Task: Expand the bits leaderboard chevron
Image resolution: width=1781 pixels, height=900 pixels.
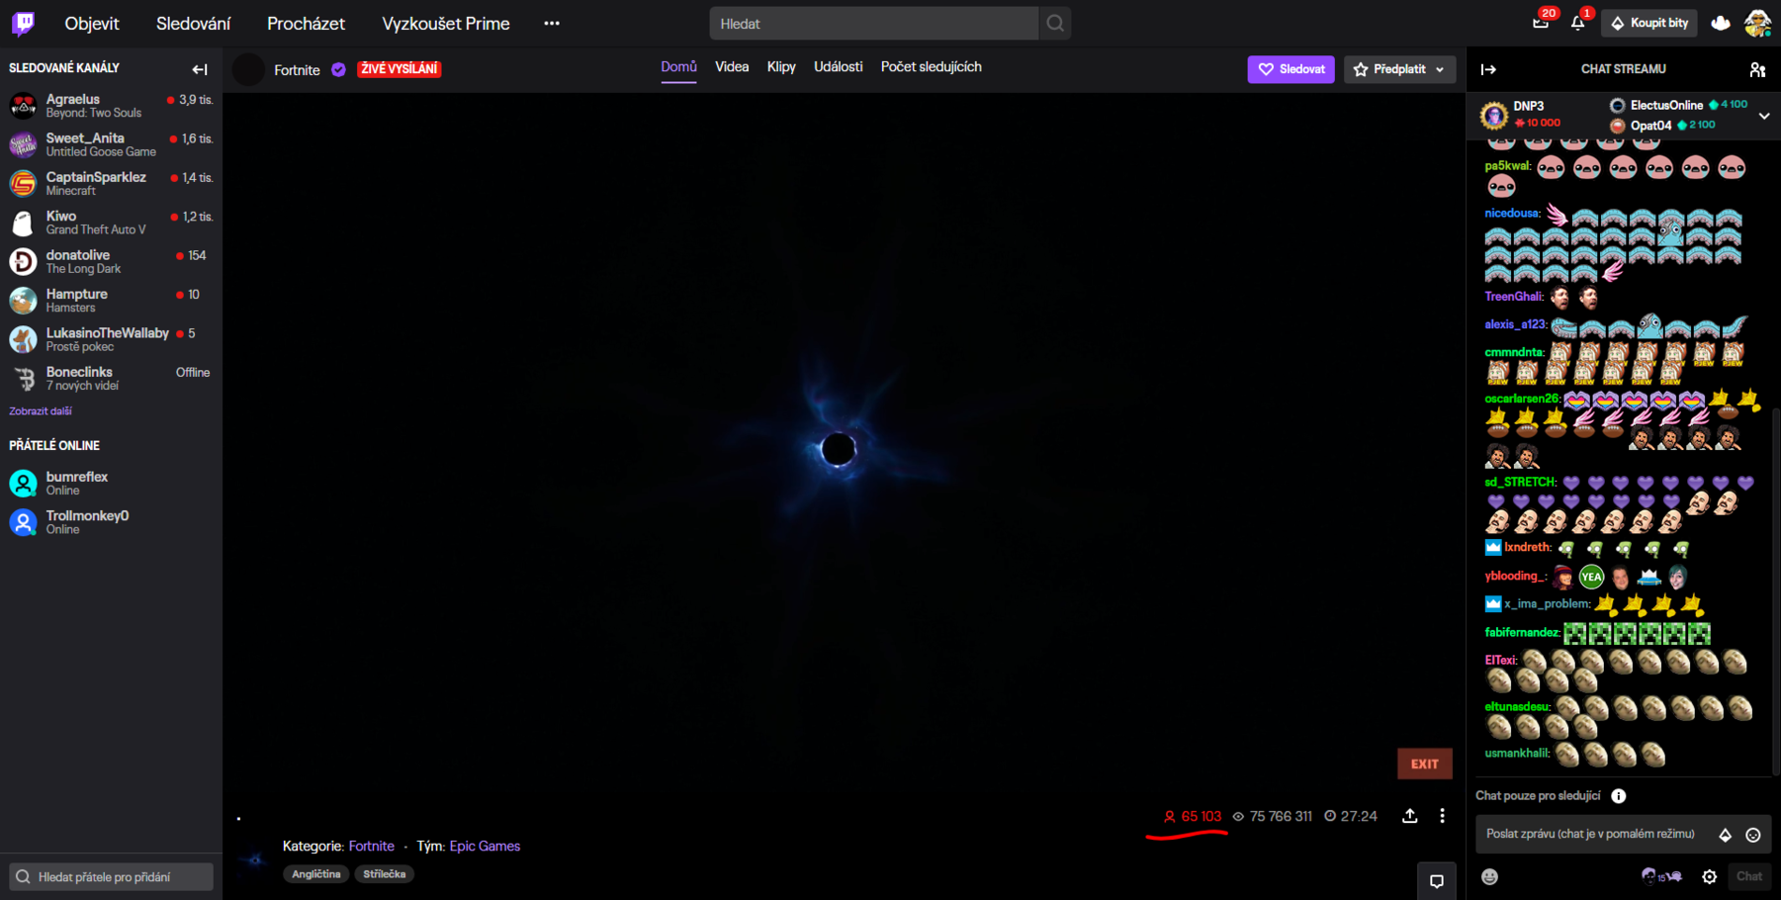Action: [1764, 116]
